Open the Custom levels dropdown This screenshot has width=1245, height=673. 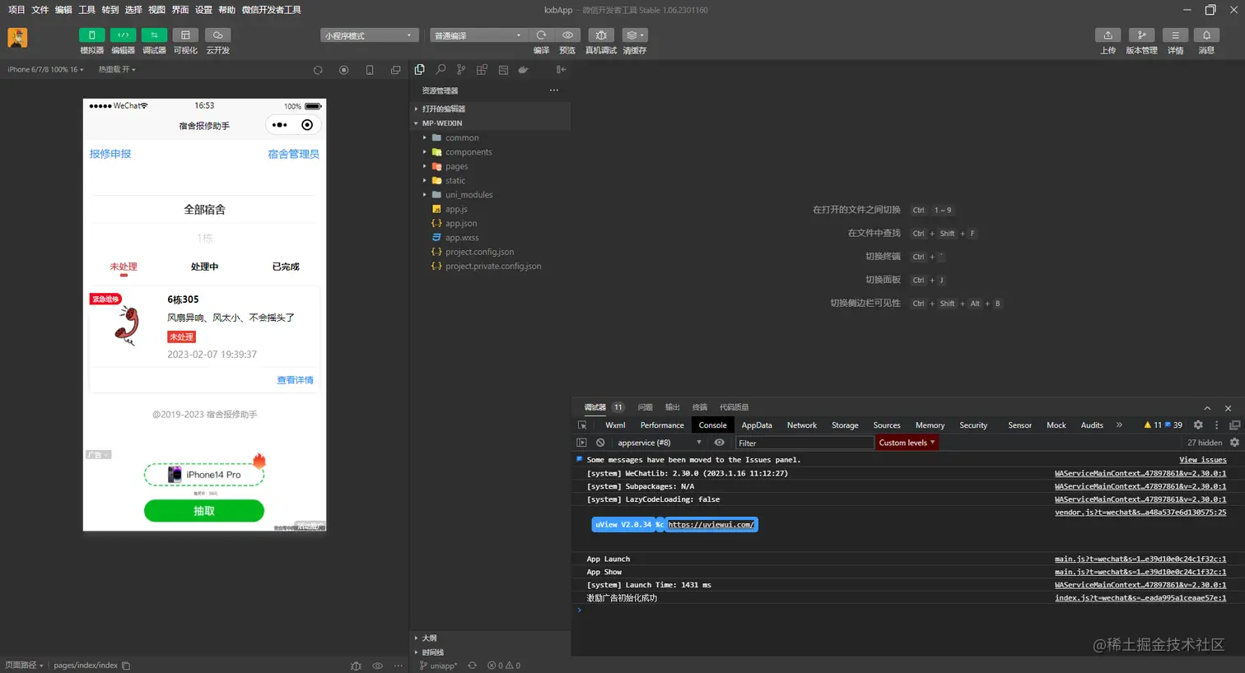[907, 443]
